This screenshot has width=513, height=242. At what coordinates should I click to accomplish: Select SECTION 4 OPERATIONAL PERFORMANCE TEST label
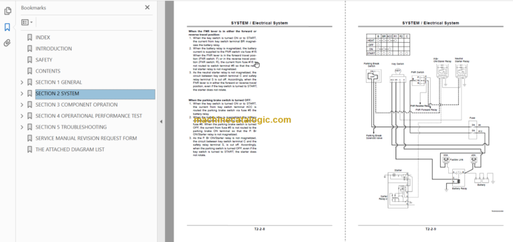point(89,116)
